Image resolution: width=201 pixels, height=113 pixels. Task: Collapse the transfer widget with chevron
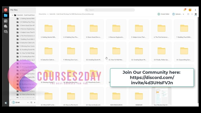click(x=28, y=102)
